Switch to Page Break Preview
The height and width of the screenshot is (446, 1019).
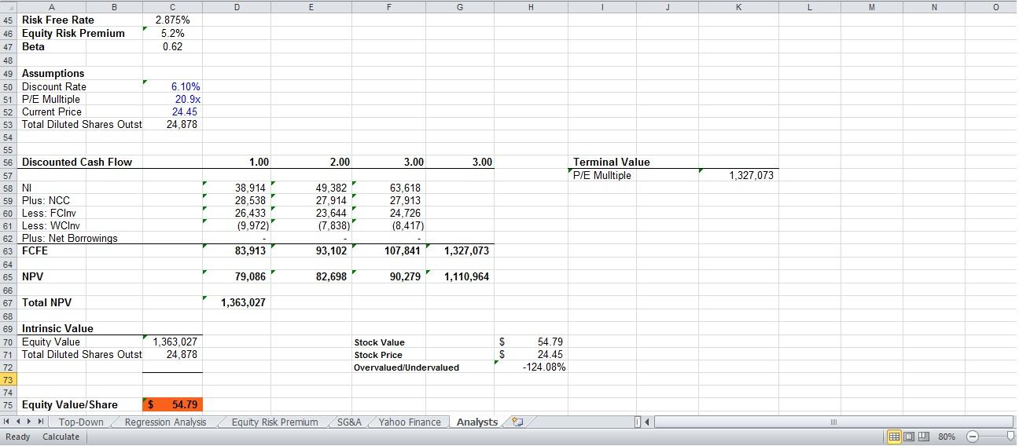pyautogui.click(x=924, y=437)
